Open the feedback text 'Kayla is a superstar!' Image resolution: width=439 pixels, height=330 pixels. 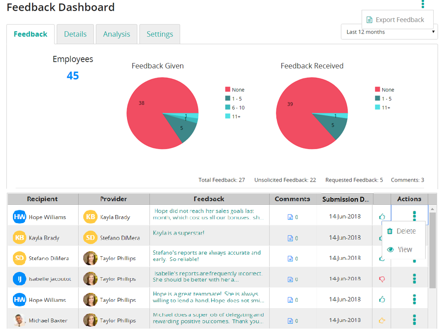[179, 233]
